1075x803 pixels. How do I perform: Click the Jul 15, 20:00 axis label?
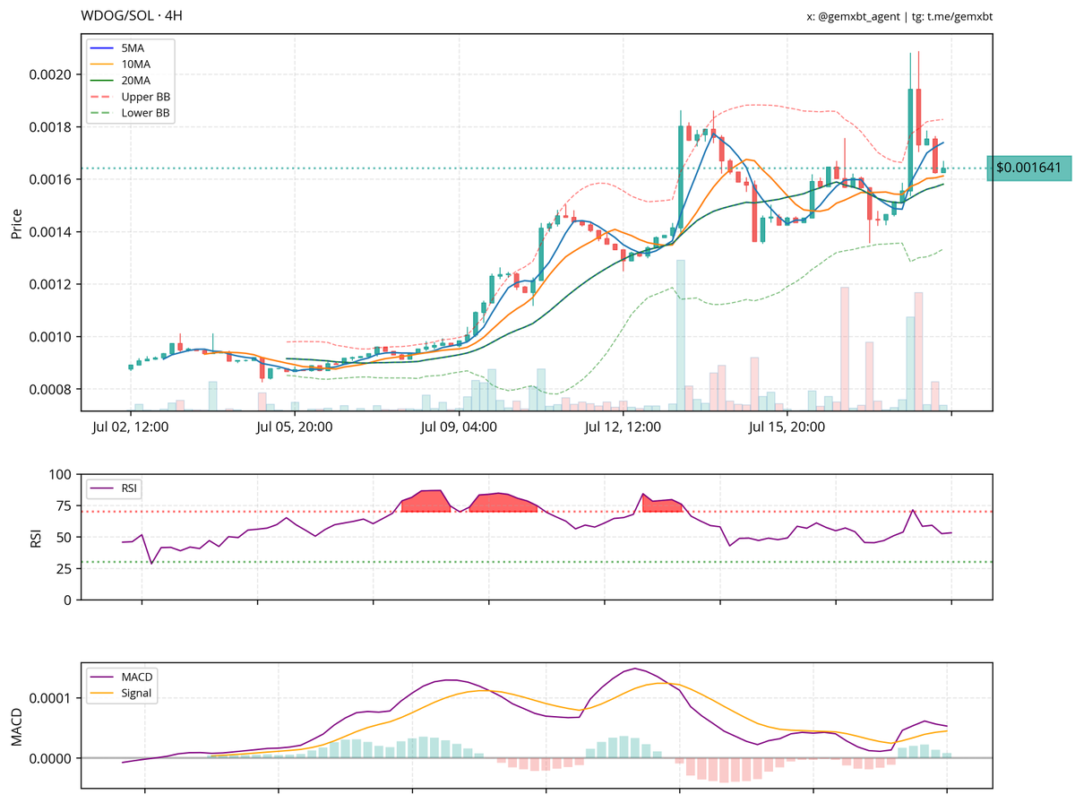[786, 427]
